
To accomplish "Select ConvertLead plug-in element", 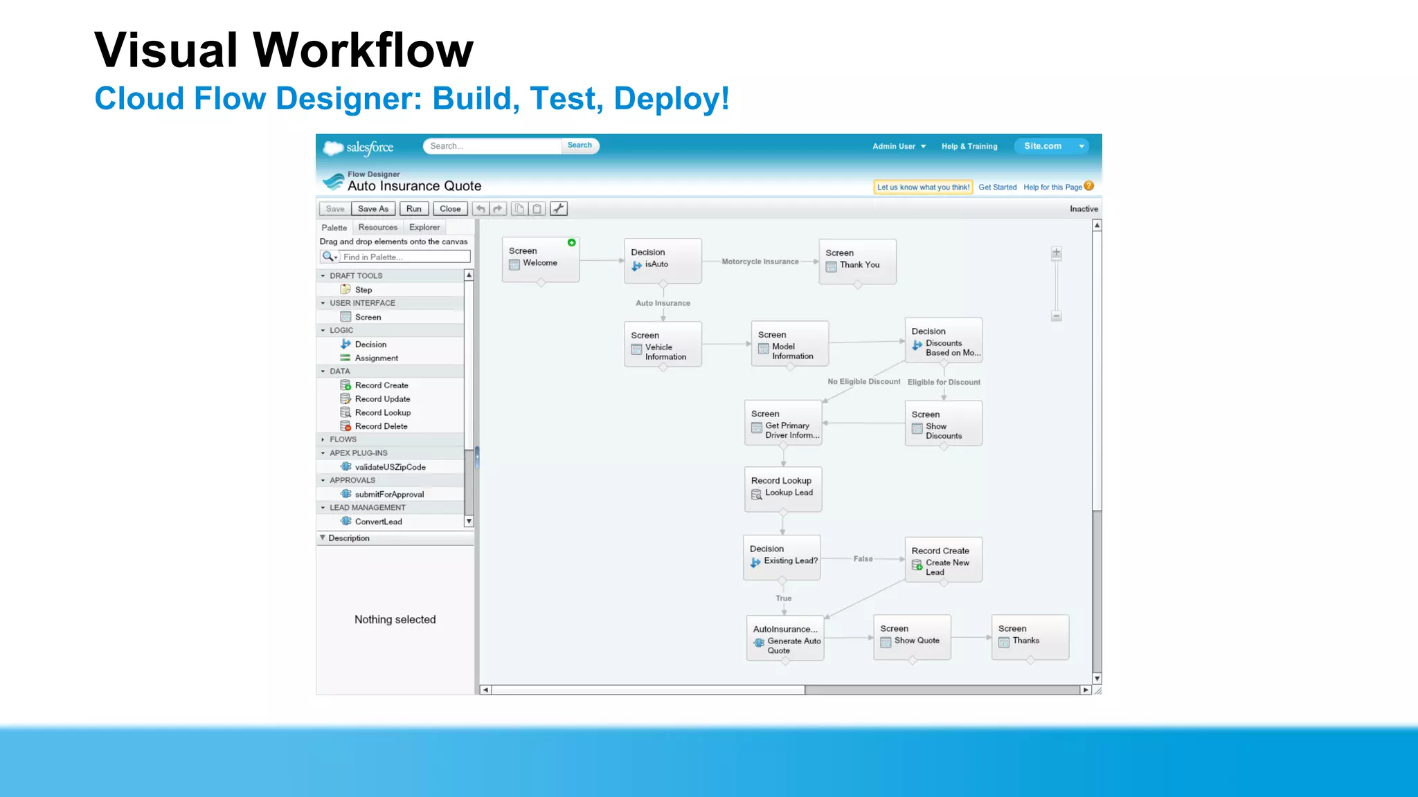I will (378, 522).
